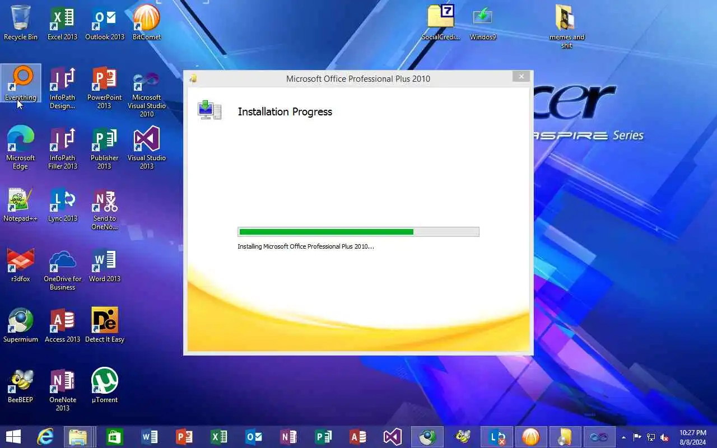Switch to BeeBEEP in the taskbar
This screenshot has height=448, width=717.
[462, 437]
